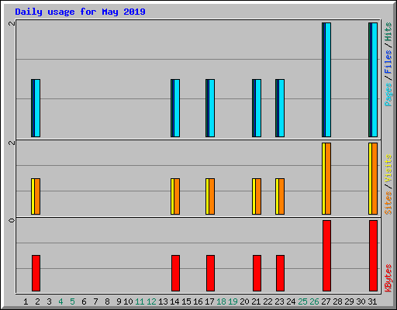
Task: Select the cyan Pages bar for day 14
Action: (x=177, y=108)
